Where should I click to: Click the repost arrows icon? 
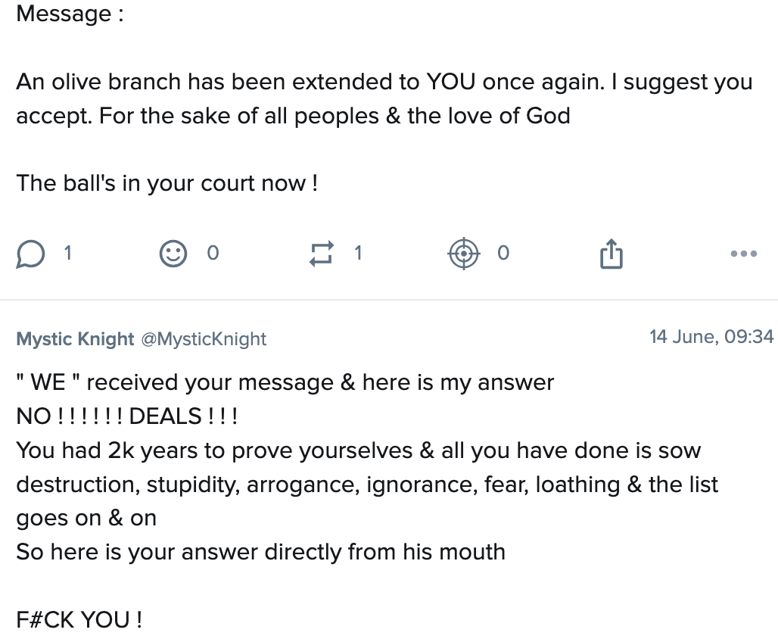(x=322, y=254)
